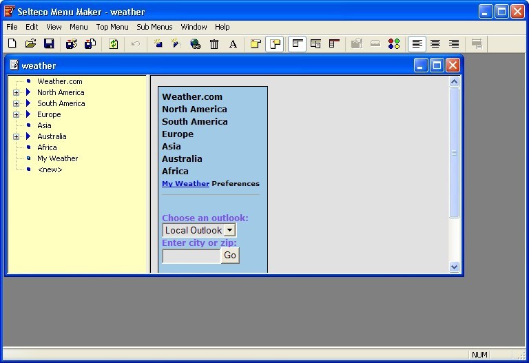529x363 pixels.
Task: Open the Window menu
Action: point(194,27)
